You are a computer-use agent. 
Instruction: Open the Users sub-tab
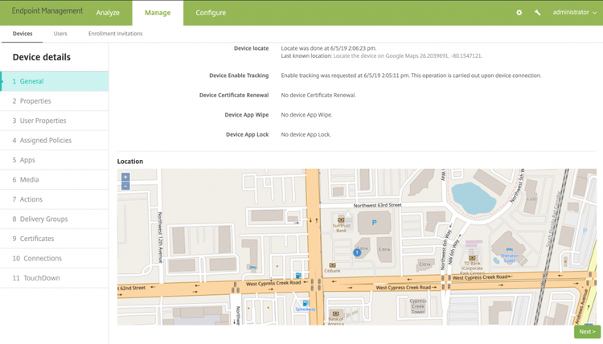point(60,34)
